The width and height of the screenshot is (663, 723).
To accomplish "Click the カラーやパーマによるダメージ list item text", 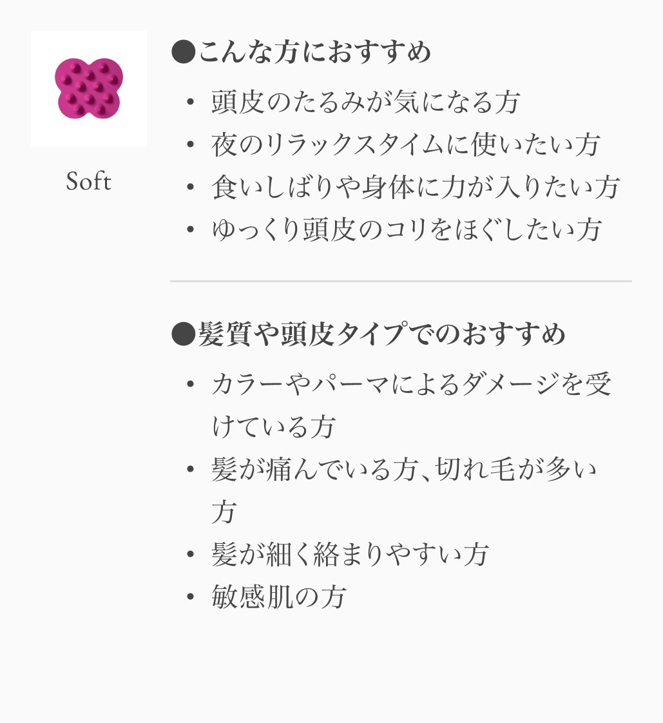I will (411, 385).
